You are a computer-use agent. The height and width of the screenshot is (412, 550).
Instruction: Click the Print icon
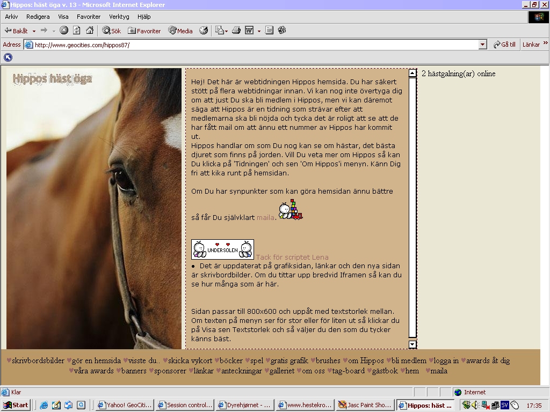click(236, 31)
